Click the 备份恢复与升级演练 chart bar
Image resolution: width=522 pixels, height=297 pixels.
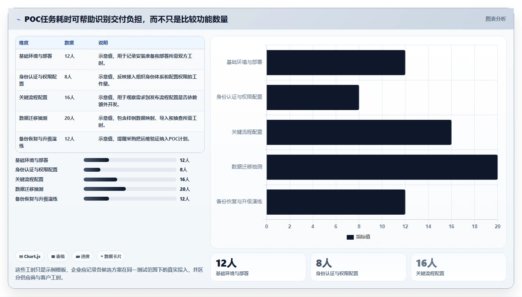point(336,202)
